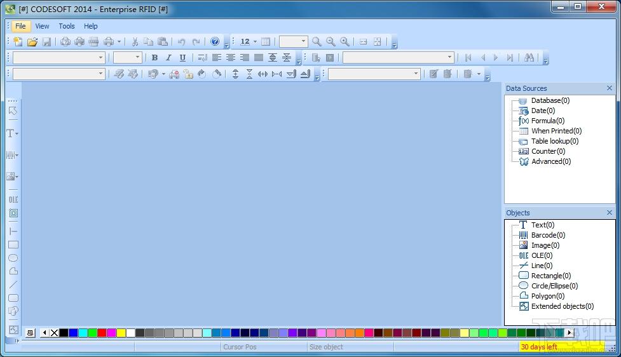Select the Polygon drawing tool

13,271
